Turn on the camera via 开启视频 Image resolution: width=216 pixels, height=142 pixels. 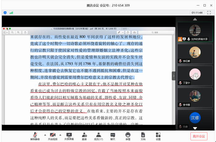[x=53, y=135]
